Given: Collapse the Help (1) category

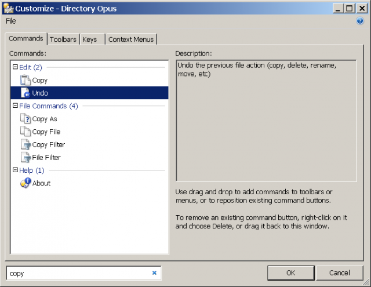Looking at the screenshot, I should point(15,170).
